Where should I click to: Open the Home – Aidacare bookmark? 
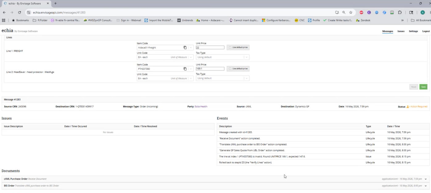[x=211, y=20]
